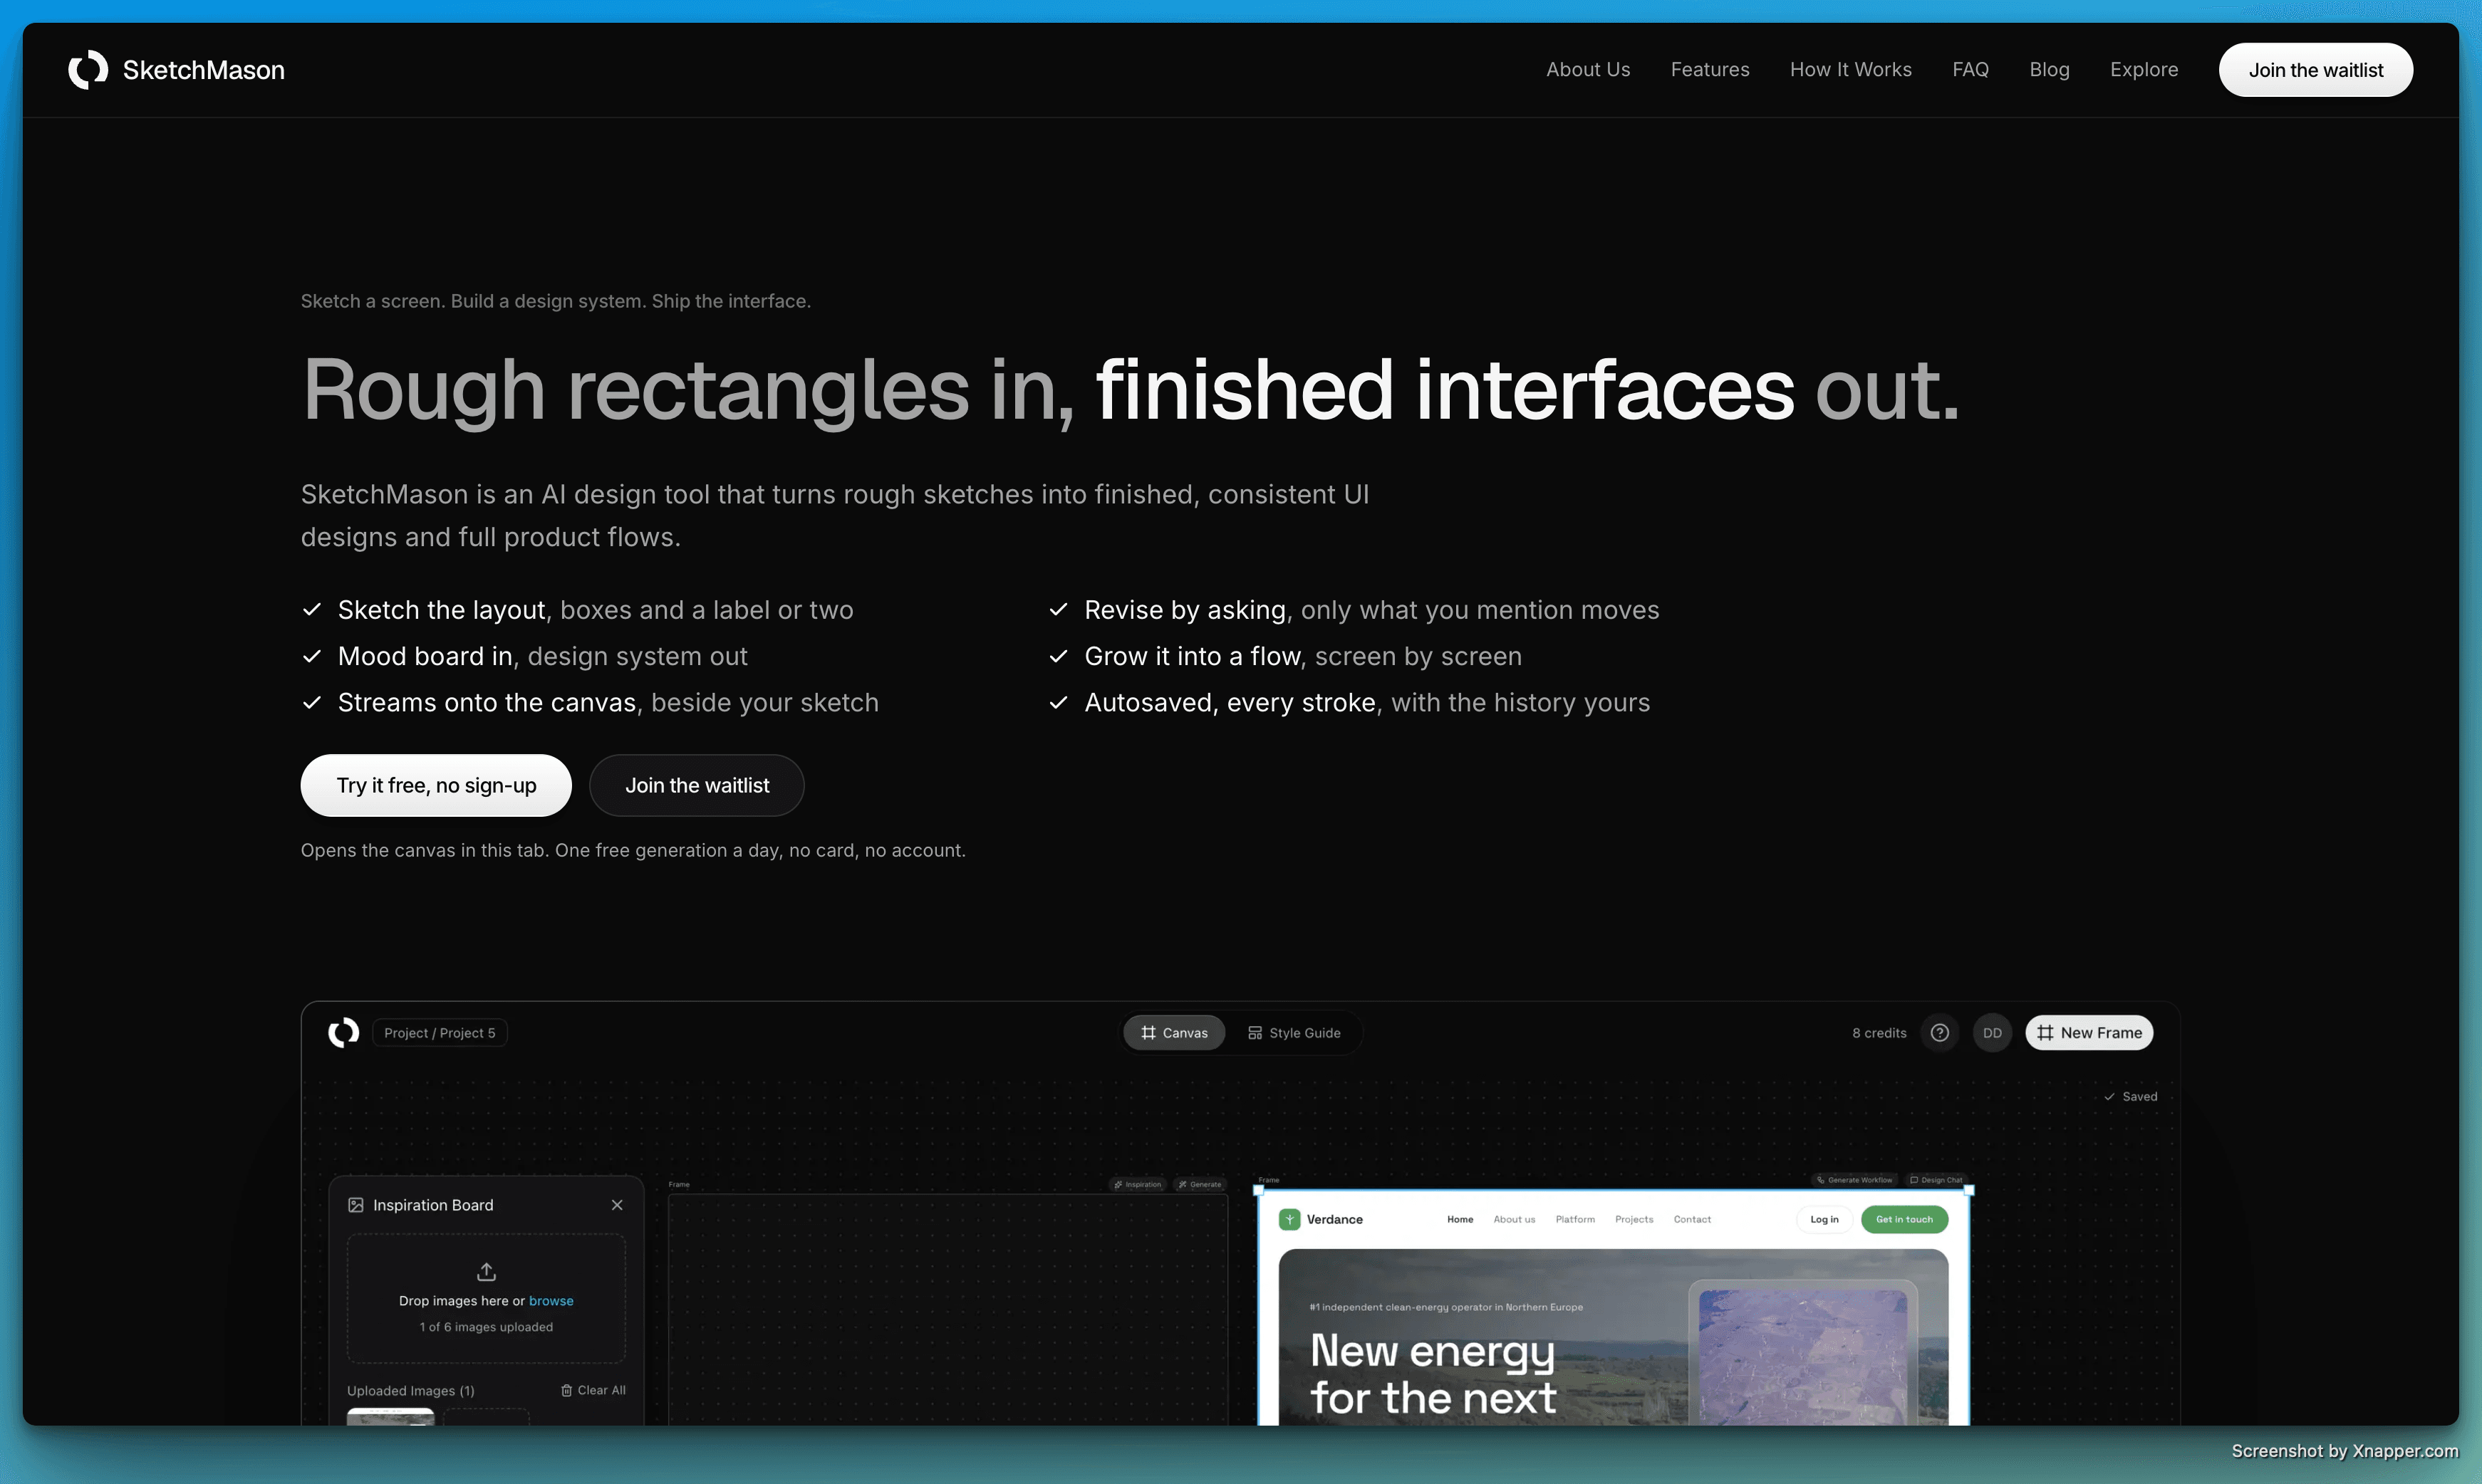This screenshot has height=1484, width=2482.
Task: Click the empty canvas frame area
Action: [x=947, y=1310]
